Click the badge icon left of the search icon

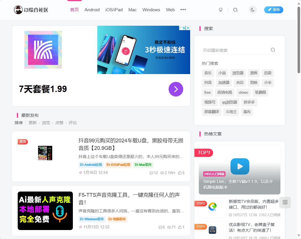[x=221, y=10]
